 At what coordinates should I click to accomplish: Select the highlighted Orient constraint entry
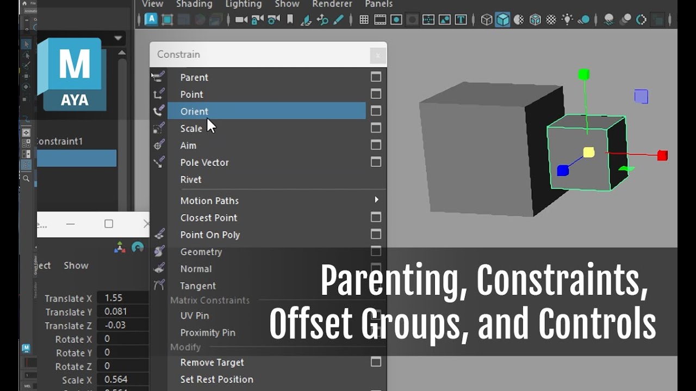tap(266, 111)
